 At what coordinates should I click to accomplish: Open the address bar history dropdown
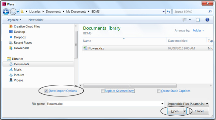(163, 12)
